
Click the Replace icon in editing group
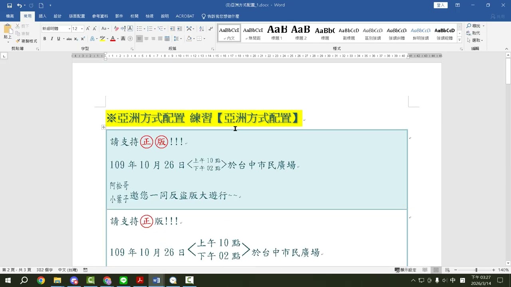(x=469, y=33)
